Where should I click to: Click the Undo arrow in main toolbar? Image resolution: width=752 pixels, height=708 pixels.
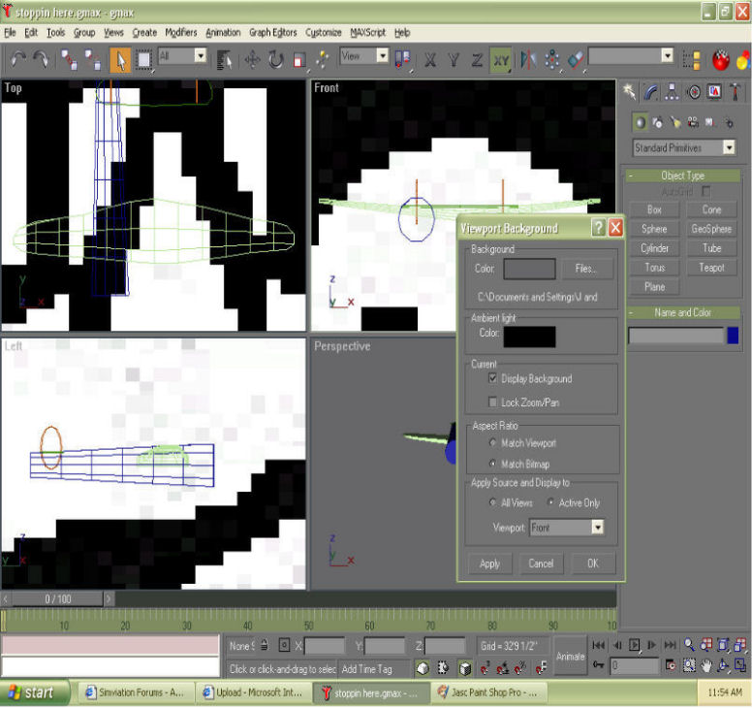tap(17, 59)
